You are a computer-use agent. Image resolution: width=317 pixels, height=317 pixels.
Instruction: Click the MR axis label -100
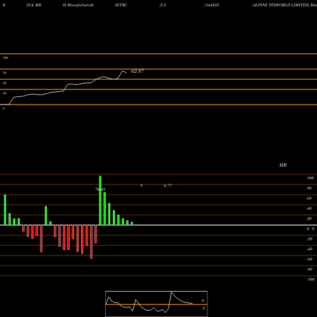click(311, 280)
